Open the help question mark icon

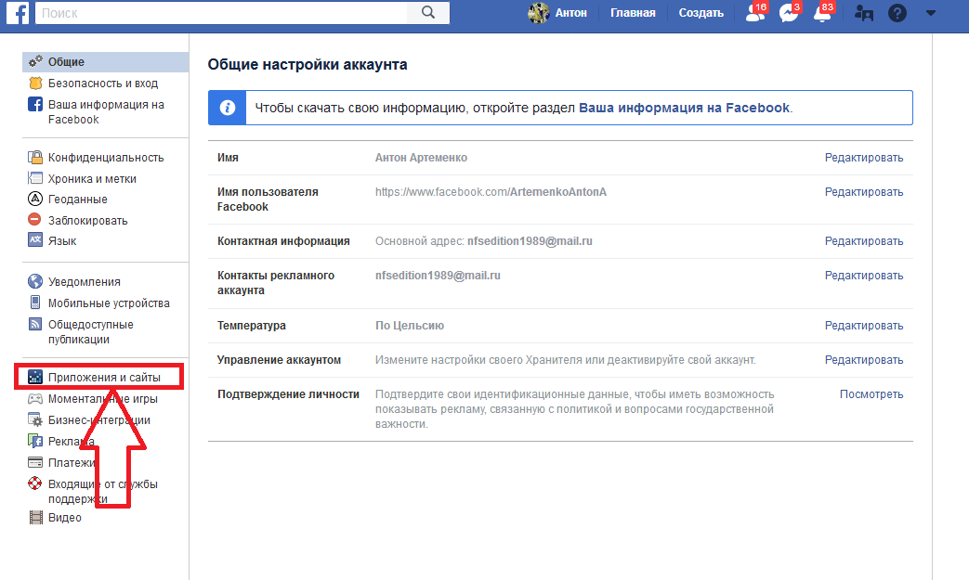click(x=897, y=13)
